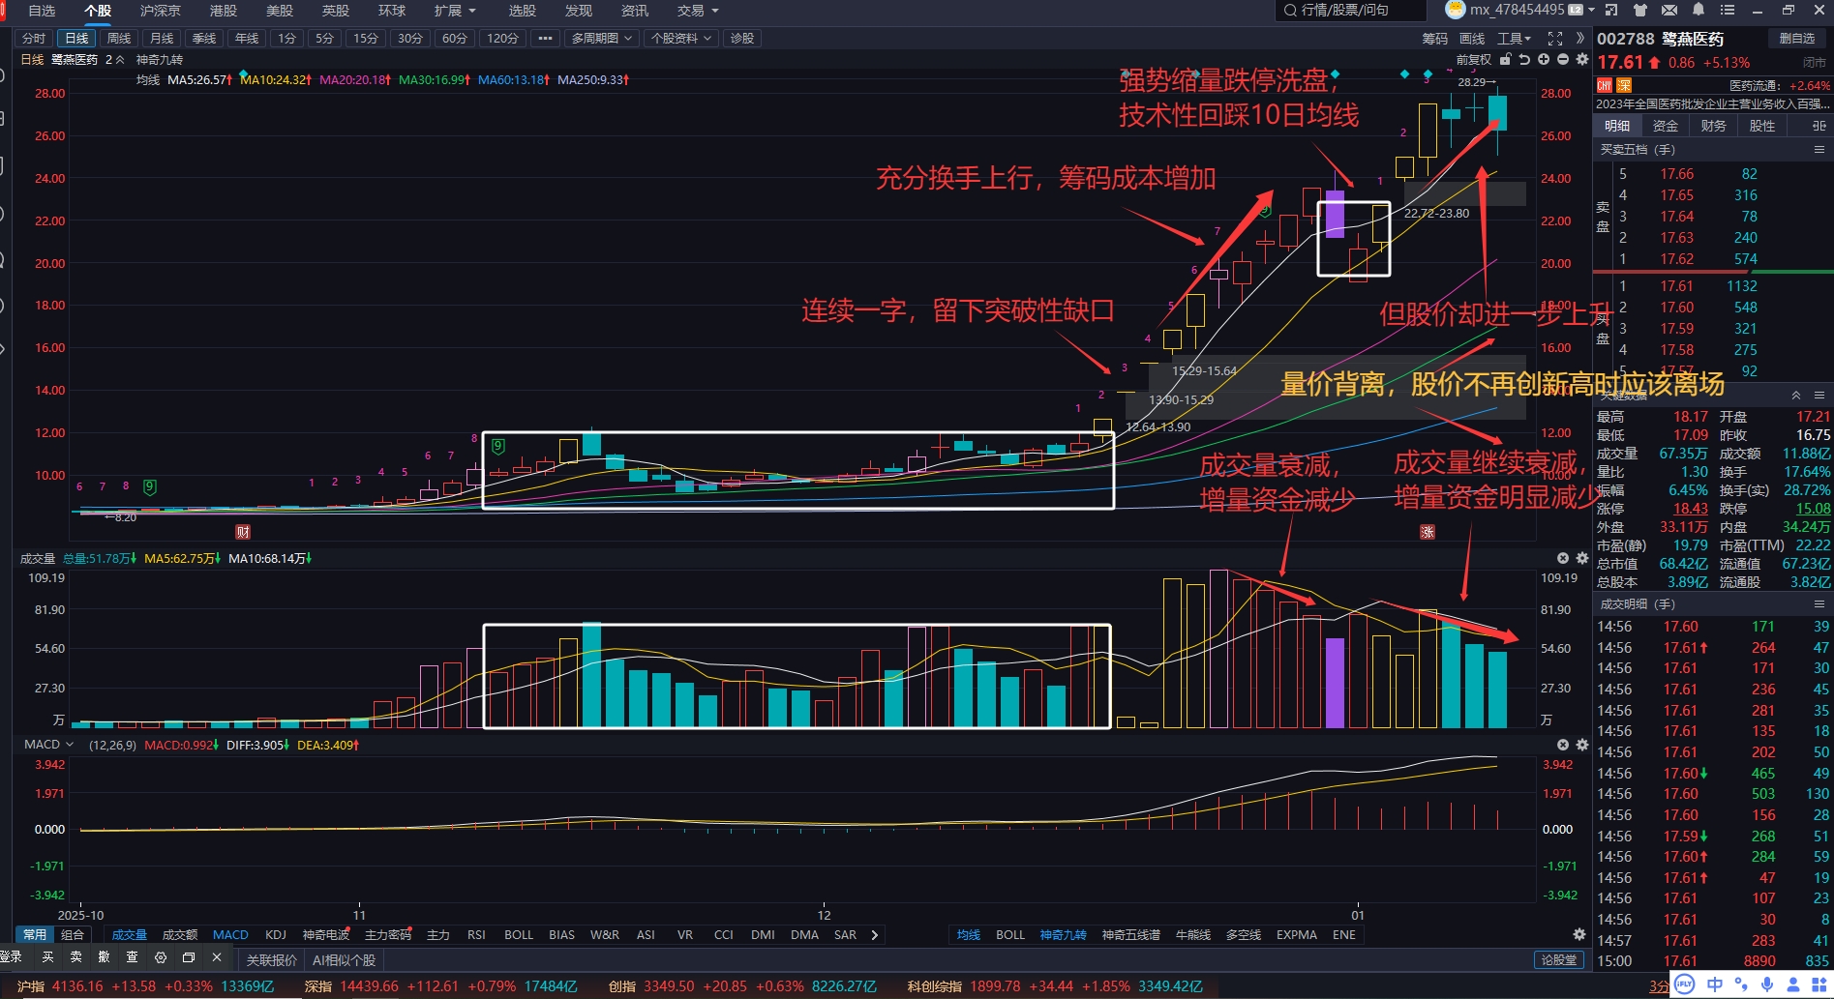This screenshot has height=999, width=1834.
Task: Click the undo drawing arrow icon
Action: pyautogui.click(x=1524, y=60)
